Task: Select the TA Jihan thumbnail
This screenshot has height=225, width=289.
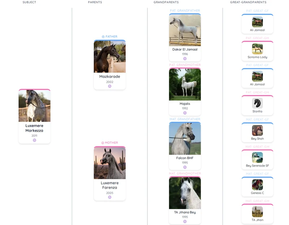Action: pyautogui.click(x=257, y=212)
